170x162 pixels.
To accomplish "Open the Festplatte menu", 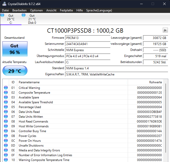I will [66, 10].
